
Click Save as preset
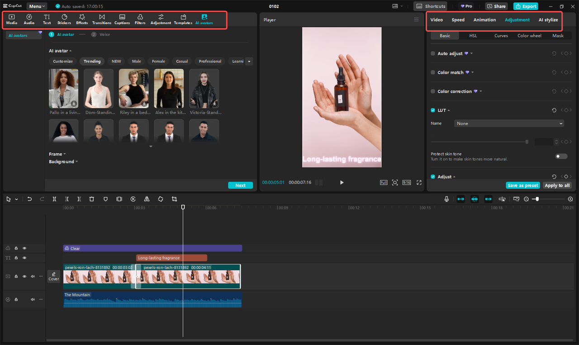(x=522, y=185)
